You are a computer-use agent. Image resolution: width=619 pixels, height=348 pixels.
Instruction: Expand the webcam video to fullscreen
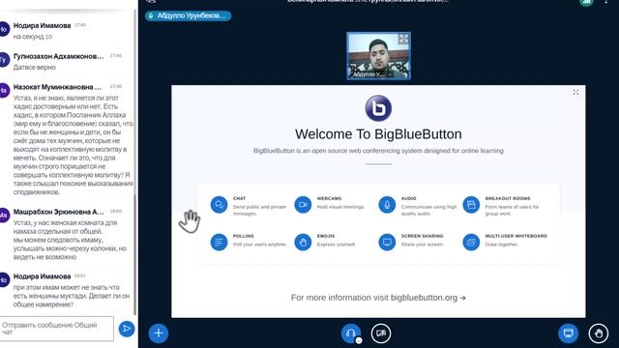[403, 39]
